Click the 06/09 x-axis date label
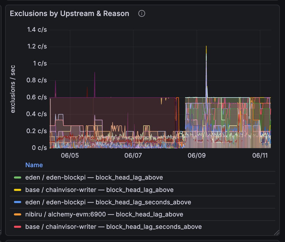Image resolution: width=285 pixels, height=242 pixels. [x=196, y=156]
